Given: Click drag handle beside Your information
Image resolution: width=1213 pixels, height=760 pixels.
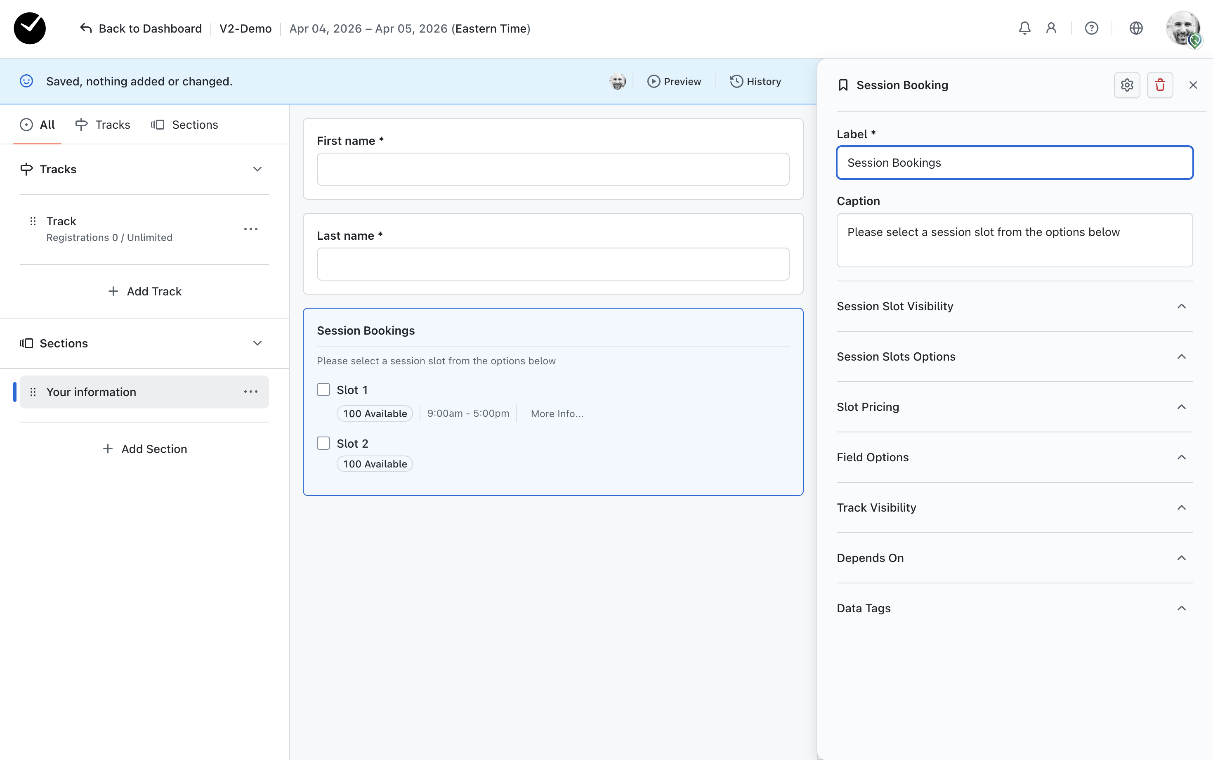Looking at the screenshot, I should pos(33,392).
